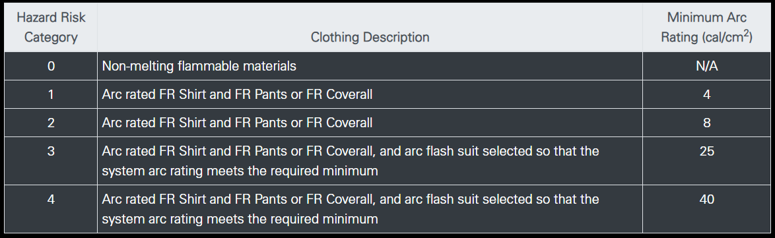Click Non-melting flammable materials description
This screenshot has height=238, width=775.
click(x=199, y=66)
